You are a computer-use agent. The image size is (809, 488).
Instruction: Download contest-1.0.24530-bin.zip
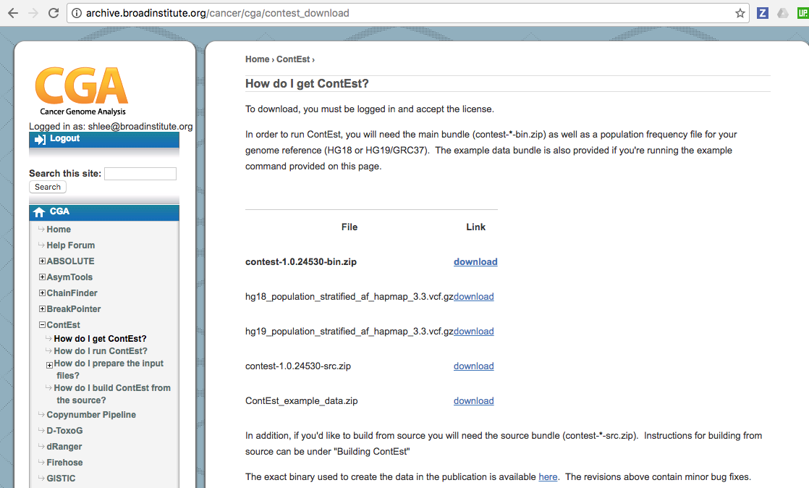pos(475,262)
